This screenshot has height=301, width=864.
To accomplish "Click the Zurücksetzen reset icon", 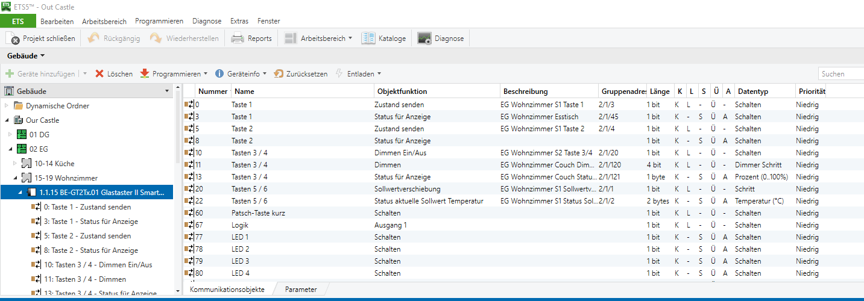I will (279, 74).
